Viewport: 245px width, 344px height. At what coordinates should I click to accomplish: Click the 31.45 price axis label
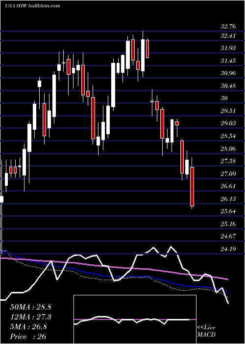(x=228, y=60)
